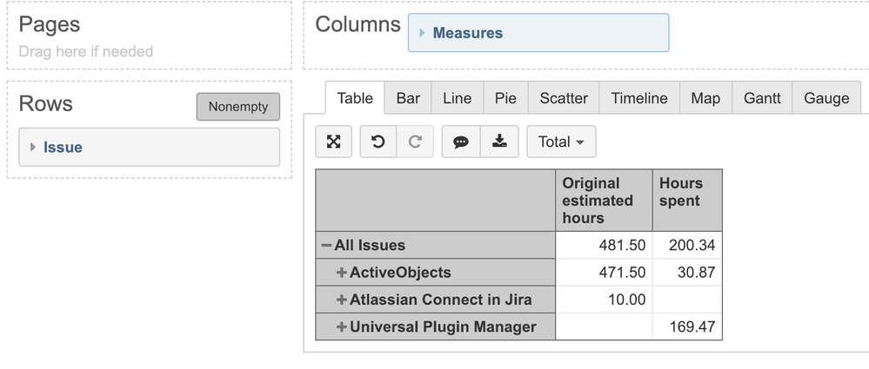This screenshot has width=869, height=369.
Task: Click the Atlassian Connect in Jira label
Action: pyautogui.click(x=441, y=300)
